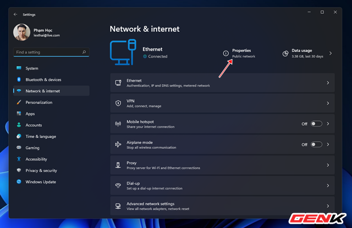Click the Proxy server icon
Viewport: 352px width, 228px height.
(118, 165)
